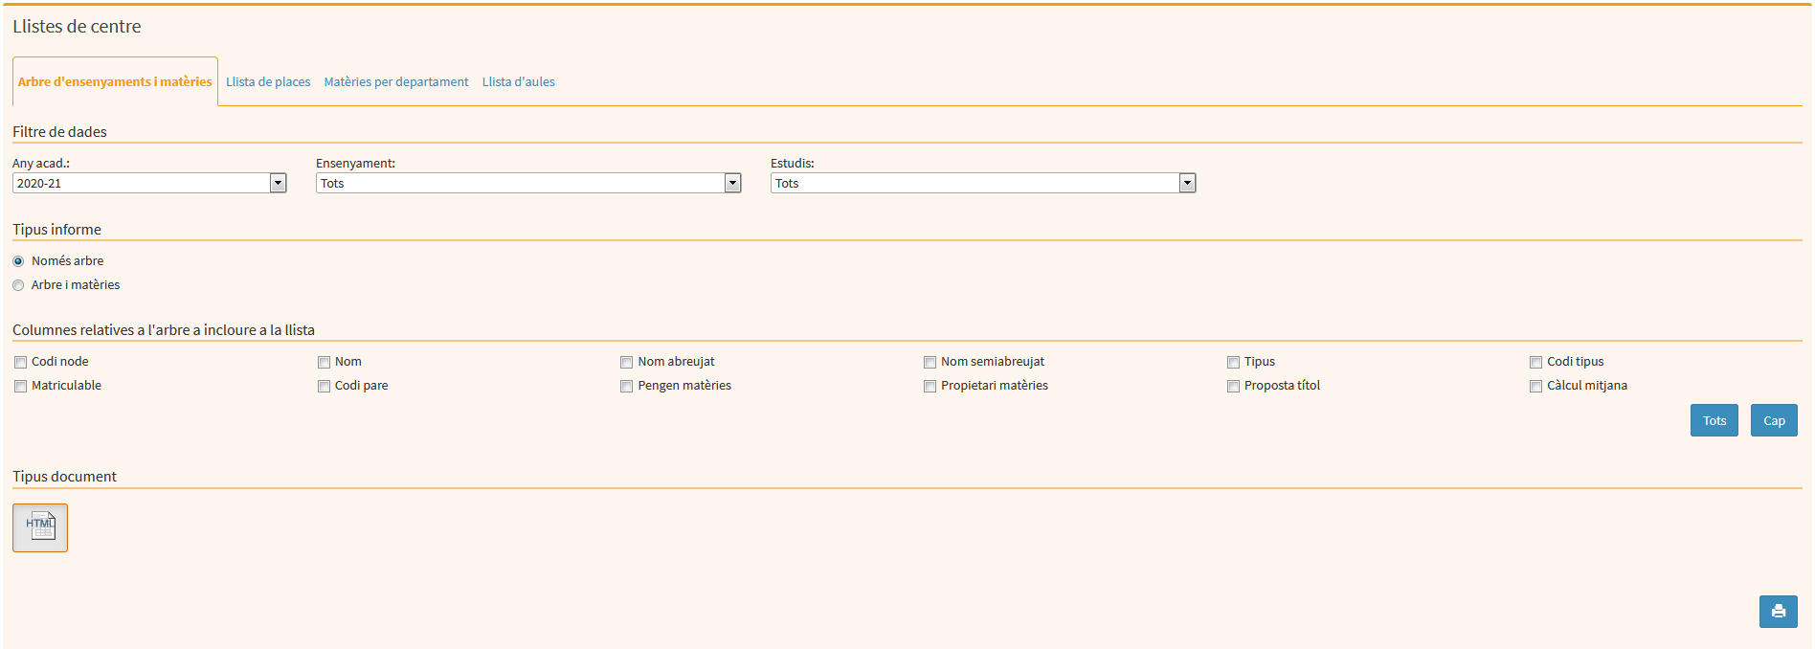1815x649 pixels.
Task: Open the 'Matèries per departament' tab
Action: point(396,82)
